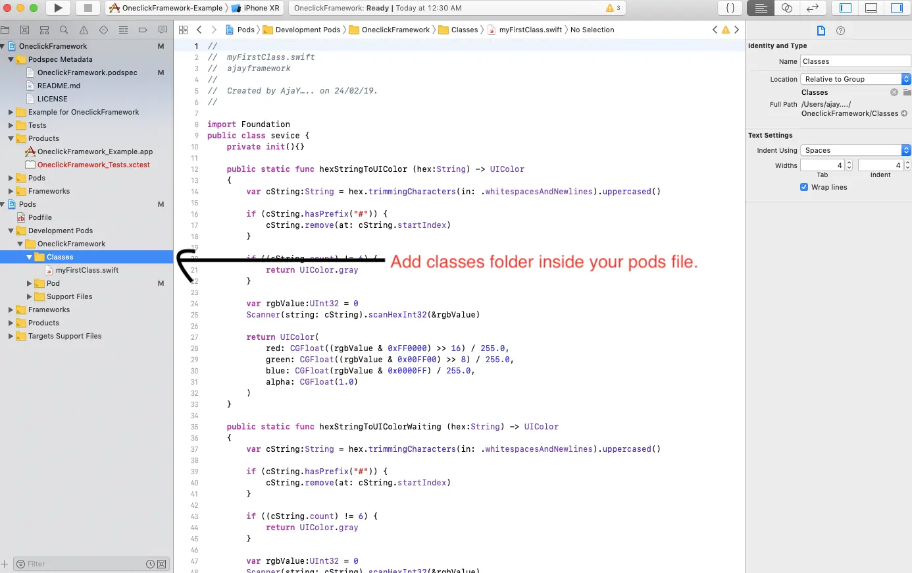The width and height of the screenshot is (912, 573).
Task: Click No Selection in the jump bar
Action: 592,30
